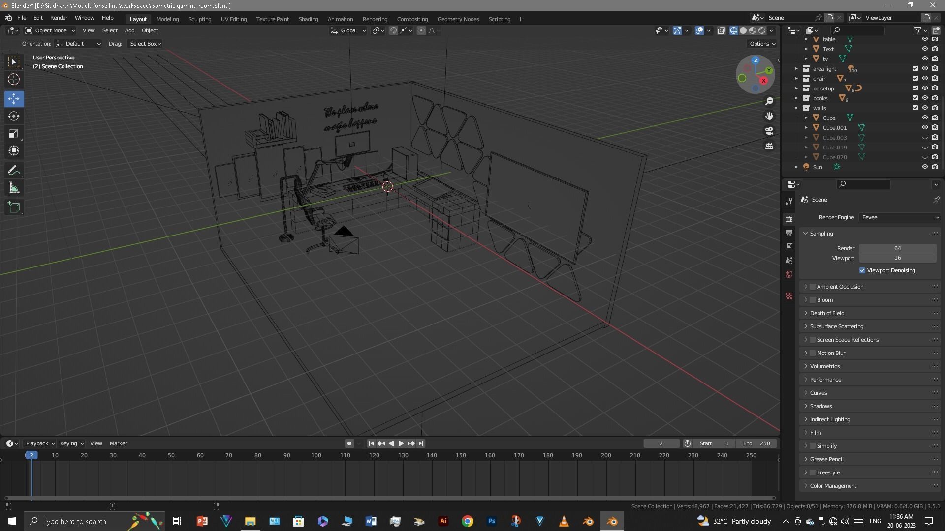Toggle the Viewport Denoising checkbox
Screen dimensions: 945x531
coord(862,270)
